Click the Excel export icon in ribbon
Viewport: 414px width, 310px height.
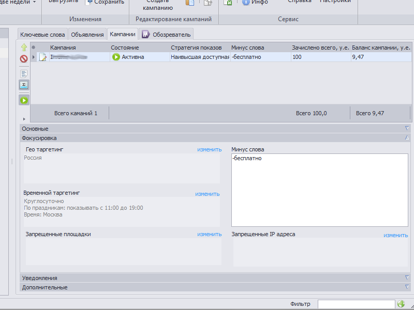pos(227,3)
